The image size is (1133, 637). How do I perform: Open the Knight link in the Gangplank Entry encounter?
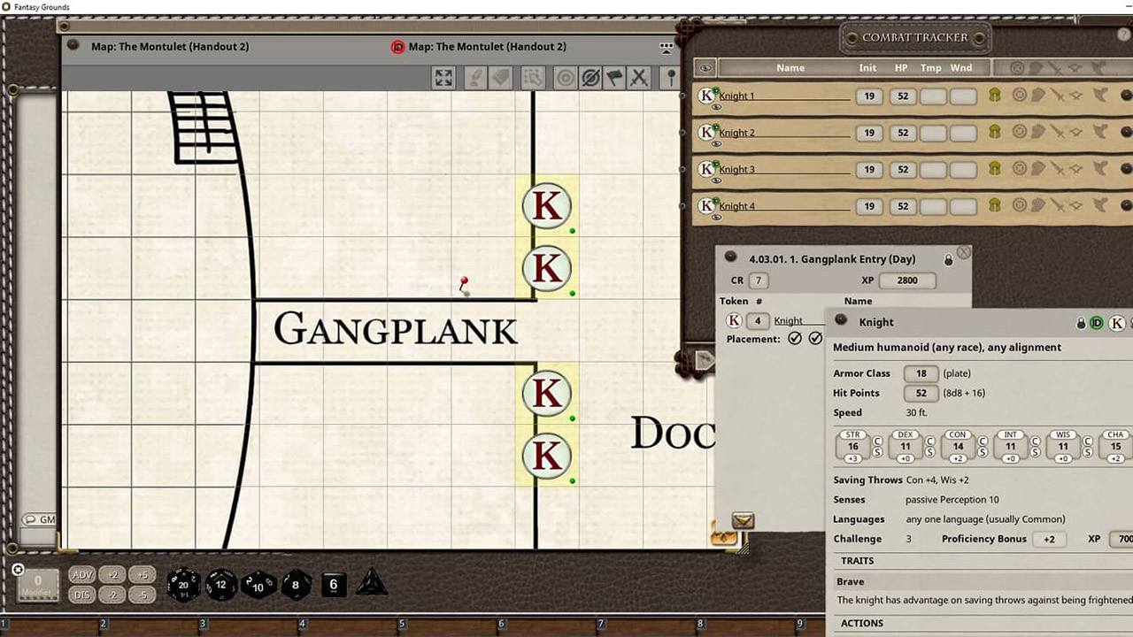(788, 320)
